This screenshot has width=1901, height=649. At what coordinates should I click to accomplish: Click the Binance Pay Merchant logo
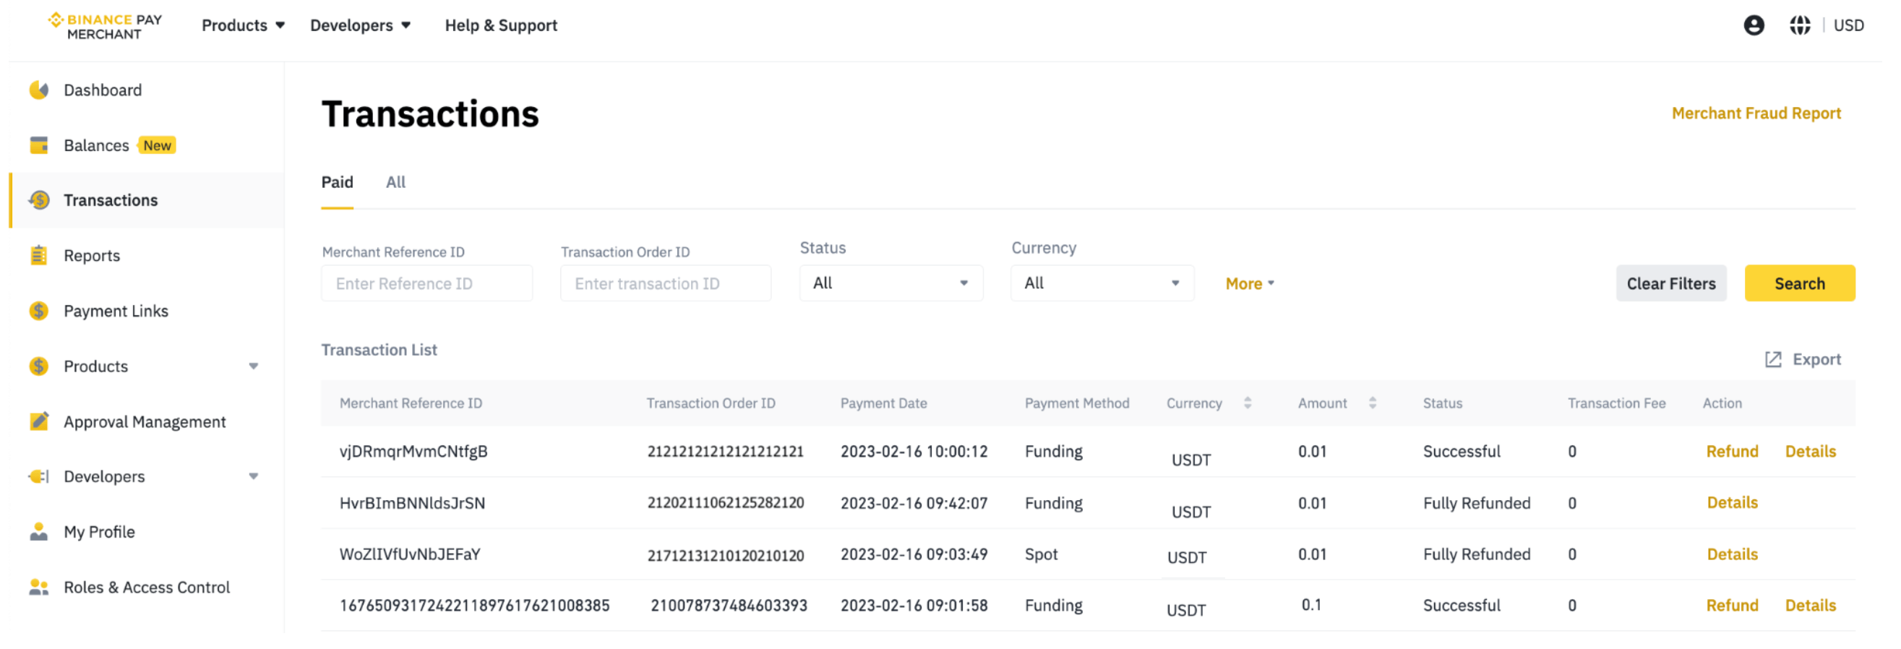pos(105,26)
